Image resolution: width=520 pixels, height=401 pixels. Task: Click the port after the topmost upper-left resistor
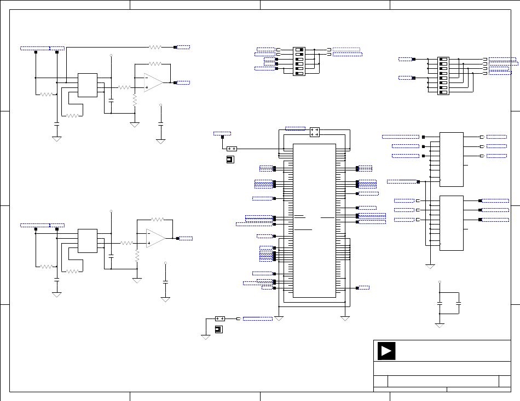coord(176,48)
